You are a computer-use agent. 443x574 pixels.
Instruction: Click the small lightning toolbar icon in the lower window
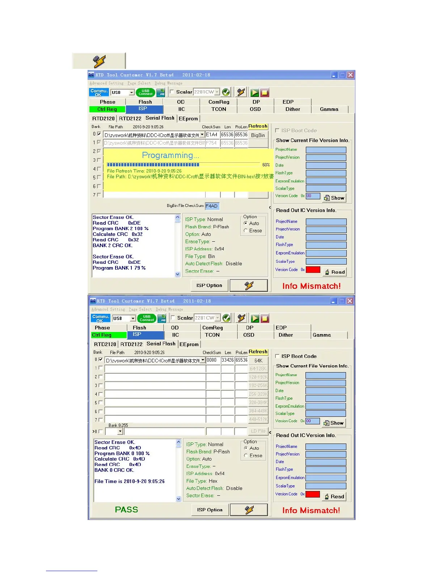click(241, 318)
